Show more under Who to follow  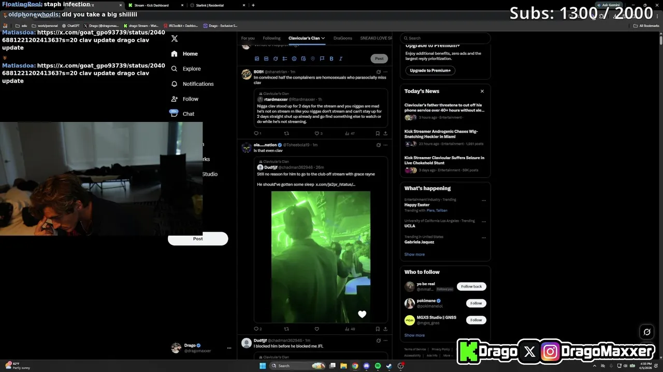click(x=414, y=335)
